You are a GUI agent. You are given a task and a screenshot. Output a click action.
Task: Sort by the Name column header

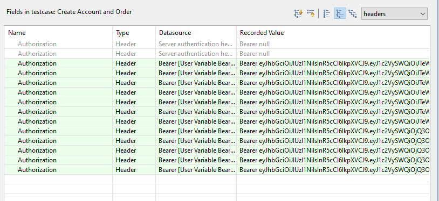tap(58, 33)
